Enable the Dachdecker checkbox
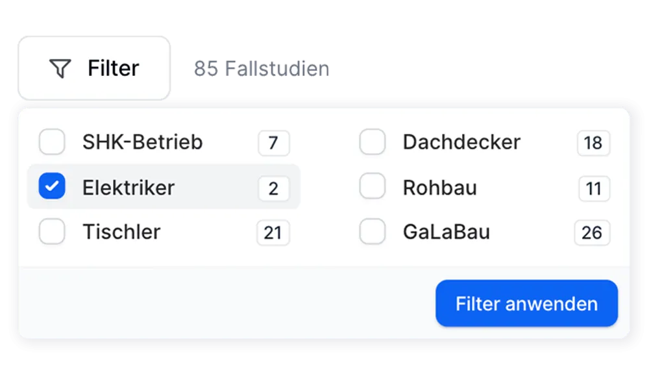Image resolution: width=649 pixels, height=379 pixels. [x=372, y=142]
